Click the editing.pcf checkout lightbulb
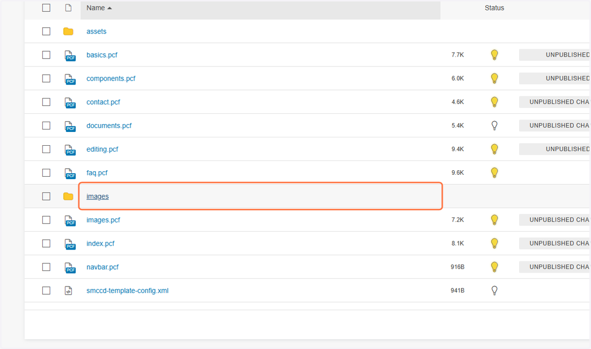591x349 pixels. 494,149
